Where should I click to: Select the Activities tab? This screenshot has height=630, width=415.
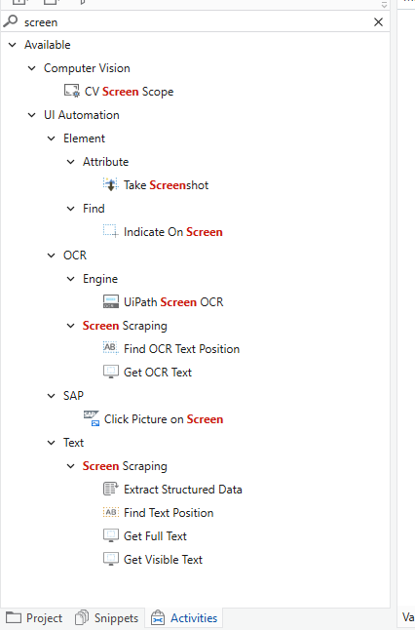tap(184, 618)
